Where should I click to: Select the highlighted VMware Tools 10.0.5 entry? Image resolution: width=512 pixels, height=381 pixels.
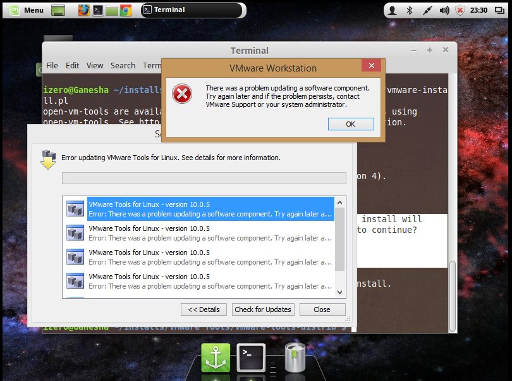(210, 209)
